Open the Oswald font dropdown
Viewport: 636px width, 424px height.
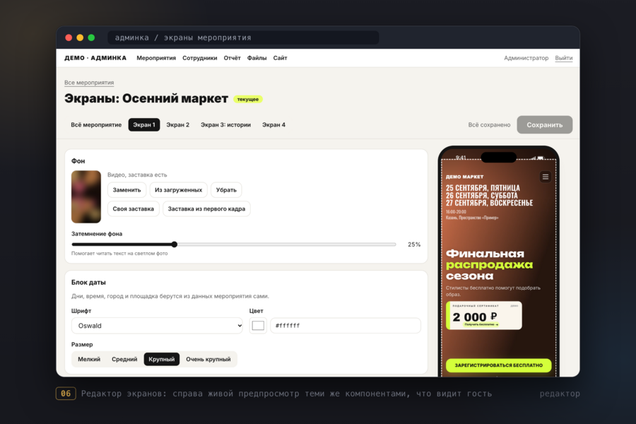[157, 326]
